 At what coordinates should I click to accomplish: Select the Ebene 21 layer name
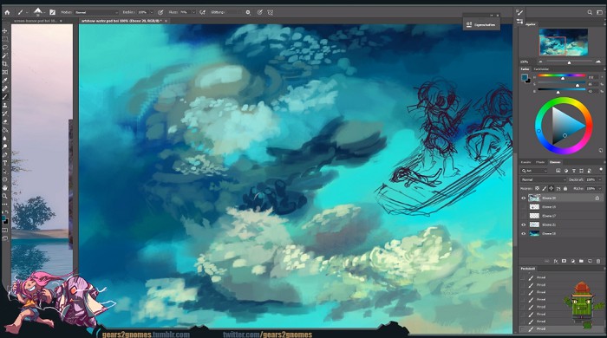point(549,224)
